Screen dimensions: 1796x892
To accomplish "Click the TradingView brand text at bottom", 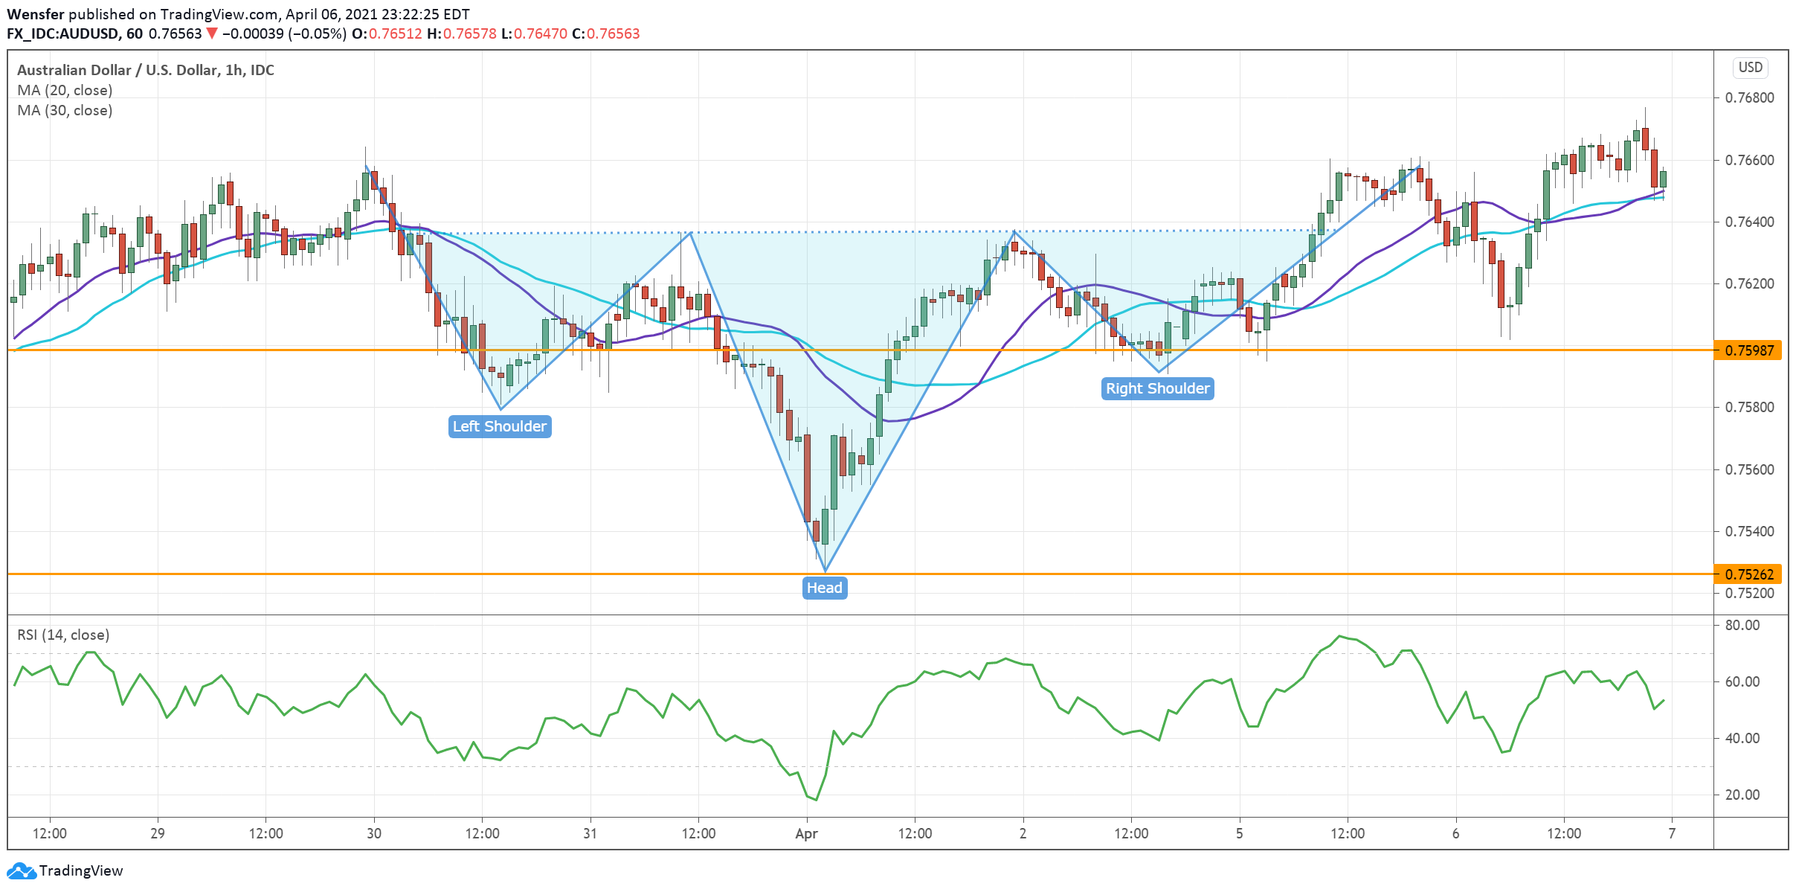I will click(80, 870).
